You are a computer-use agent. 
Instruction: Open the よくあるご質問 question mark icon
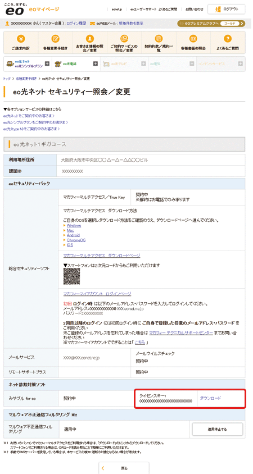(228, 43)
